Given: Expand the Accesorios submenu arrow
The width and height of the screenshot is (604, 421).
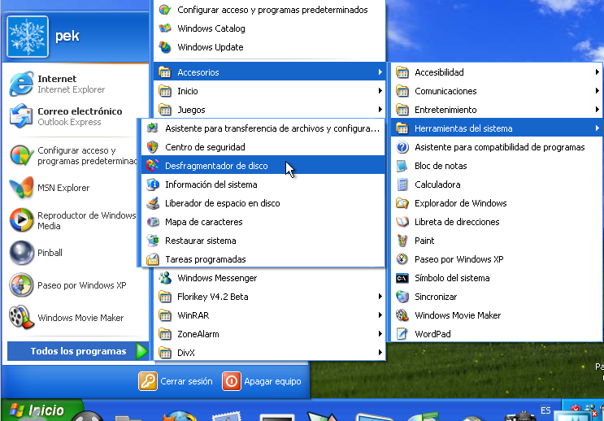Looking at the screenshot, I should (380, 72).
